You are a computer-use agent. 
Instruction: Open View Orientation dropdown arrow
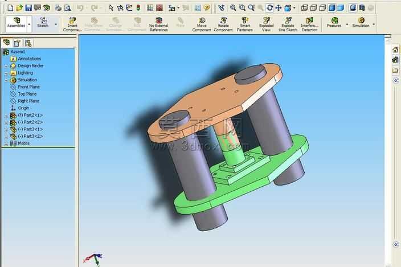point(294,8)
